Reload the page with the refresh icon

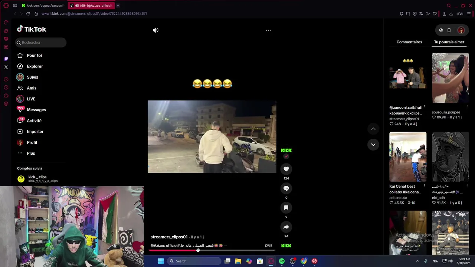[x=28, y=14]
